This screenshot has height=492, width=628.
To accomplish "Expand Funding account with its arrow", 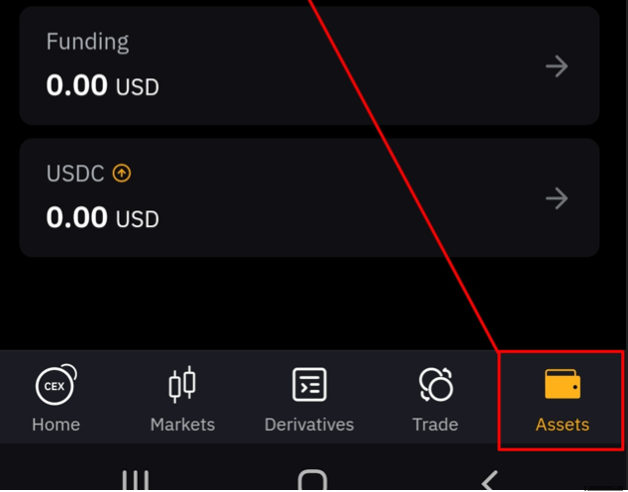I will coord(557,66).
